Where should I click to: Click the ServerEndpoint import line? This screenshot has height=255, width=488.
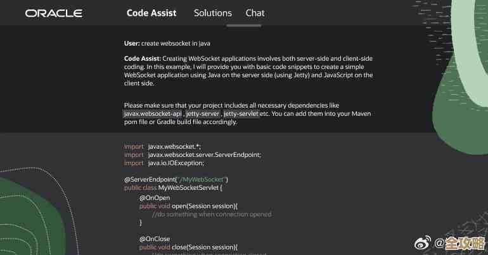click(x=193, y=154)
